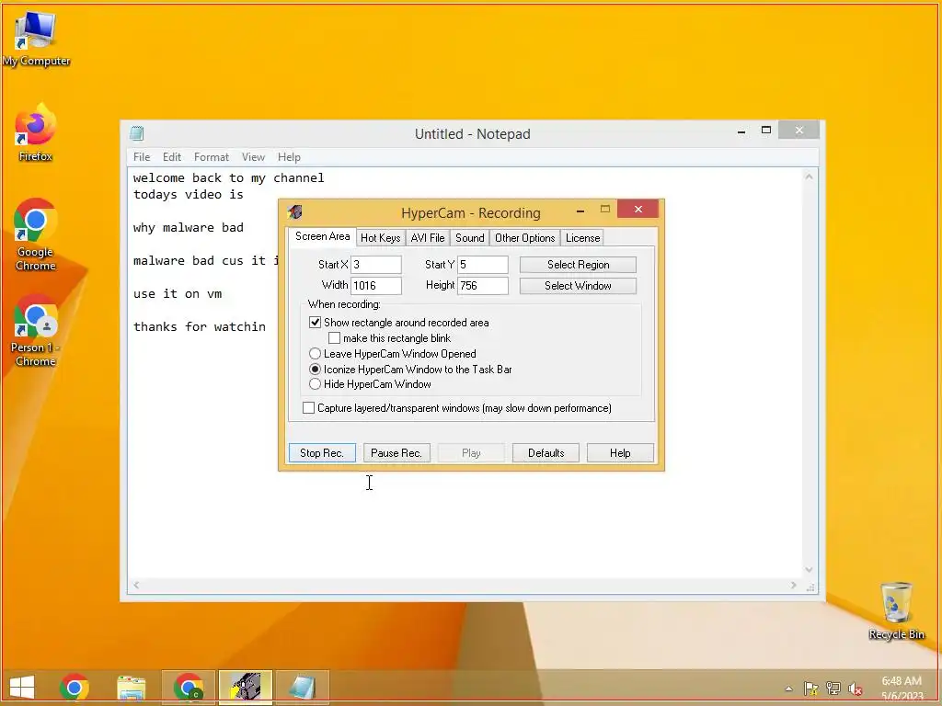Screen dimensions: 942x706
Task: Show hidden tray icons arrow
Action: [x=788, y=689]
